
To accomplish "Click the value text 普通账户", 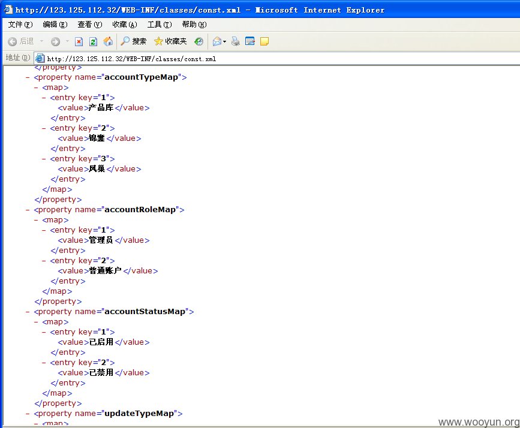I will click(x=105, y=270).
